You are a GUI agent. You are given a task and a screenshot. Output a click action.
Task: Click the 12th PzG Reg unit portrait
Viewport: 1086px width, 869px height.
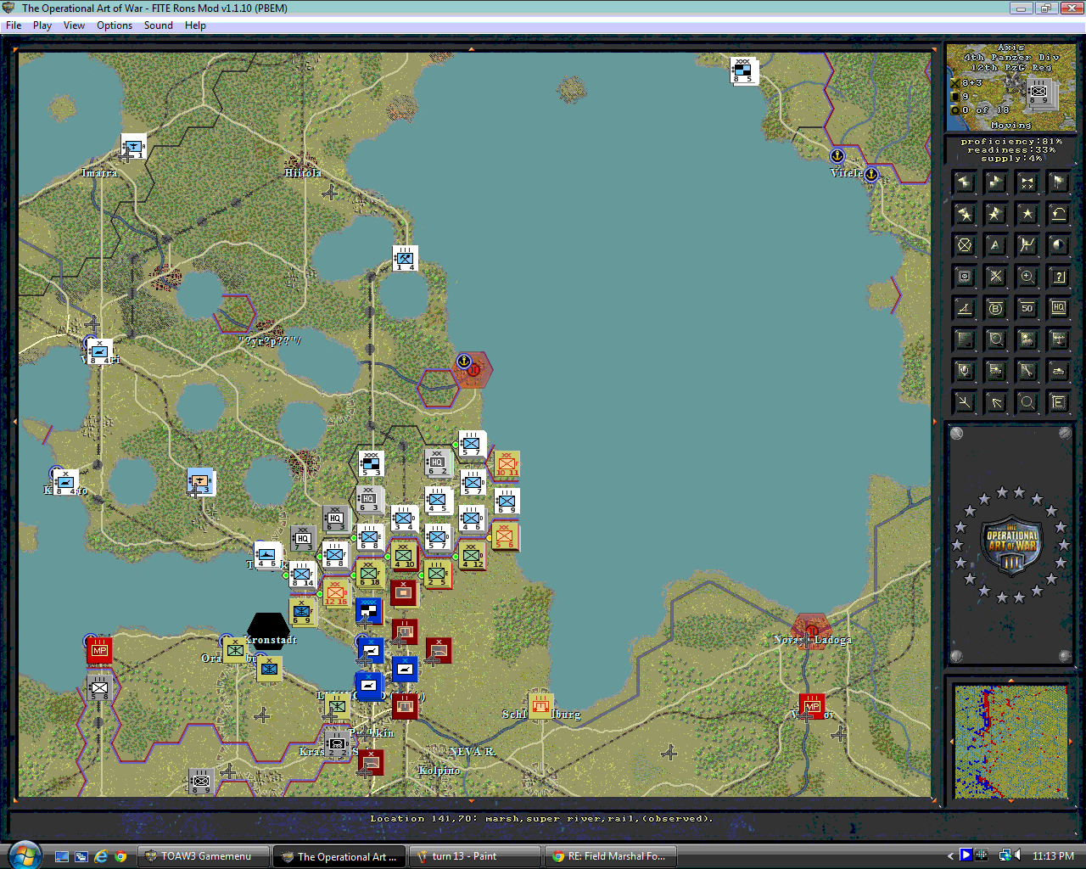tap(1041, 91)
